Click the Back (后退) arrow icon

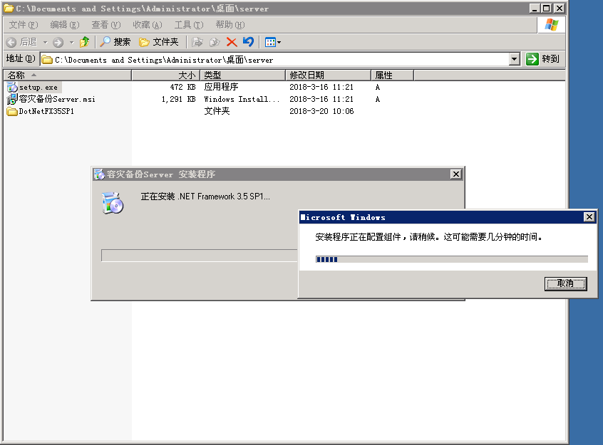pos(11,42)
